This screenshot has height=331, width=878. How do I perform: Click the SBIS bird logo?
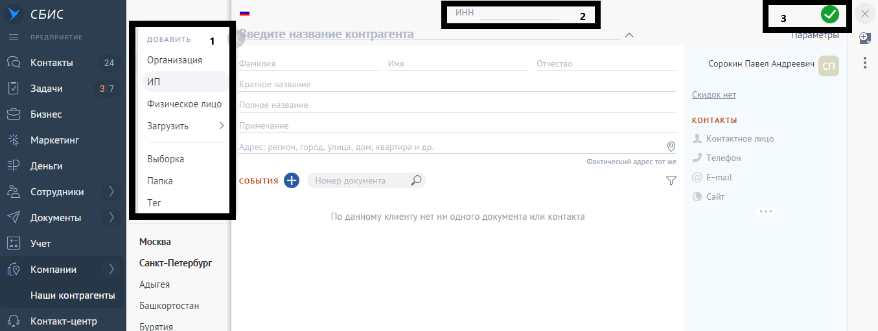tap(13, 14)
